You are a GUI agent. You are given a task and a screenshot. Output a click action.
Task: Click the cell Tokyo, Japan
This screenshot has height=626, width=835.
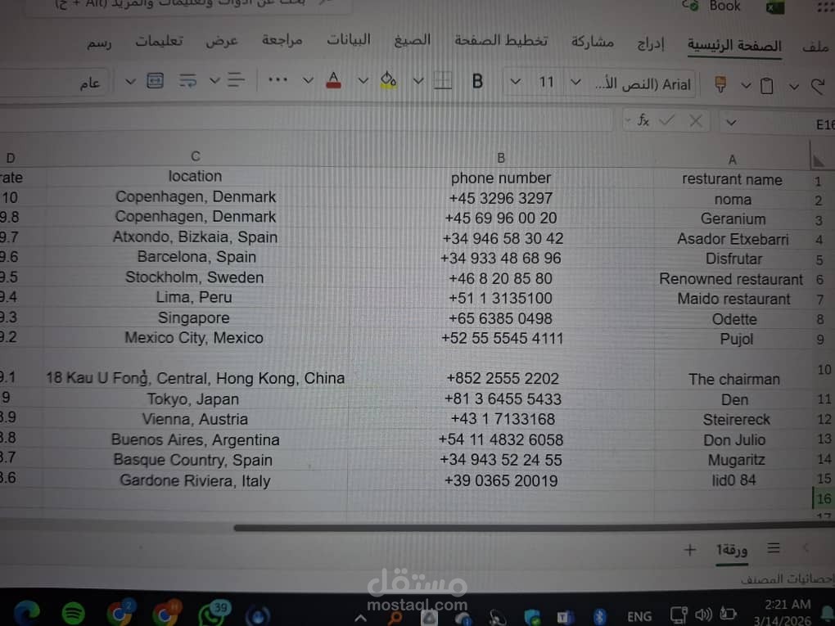pyautogui.click(x=192, y=399)
